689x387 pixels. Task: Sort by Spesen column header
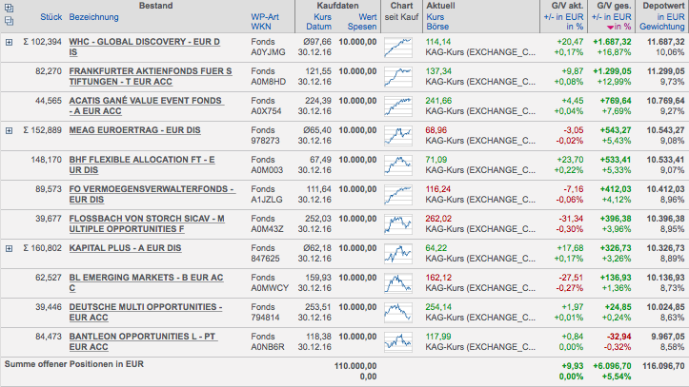(362, 27)
